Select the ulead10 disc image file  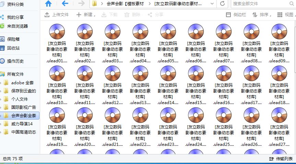point(57,85)
